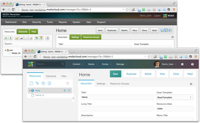Click the last layout icon beside Help! in back window
This screenshot has height=123, width=200.
tap(170, 31)
